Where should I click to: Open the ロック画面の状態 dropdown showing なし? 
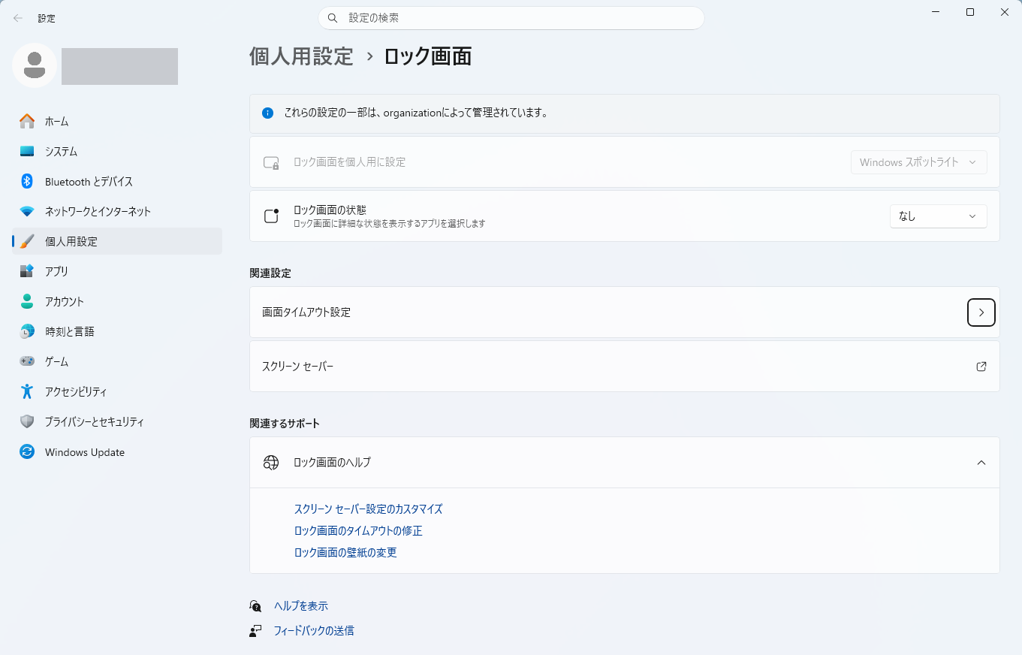938,216
